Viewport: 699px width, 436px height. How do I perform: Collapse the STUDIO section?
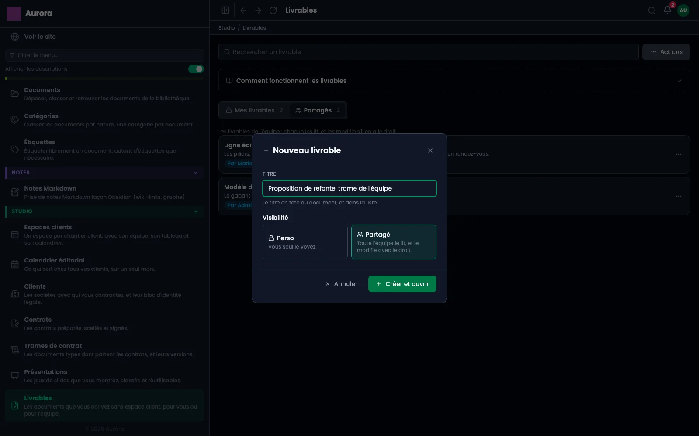tap(105, 211)
